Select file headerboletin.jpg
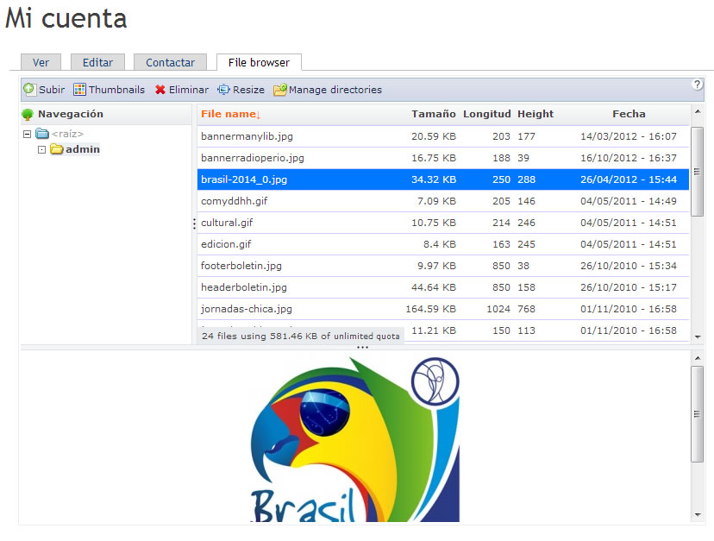Image resolution: width=714 pixels, height=541 pixels. pos(443,287)
